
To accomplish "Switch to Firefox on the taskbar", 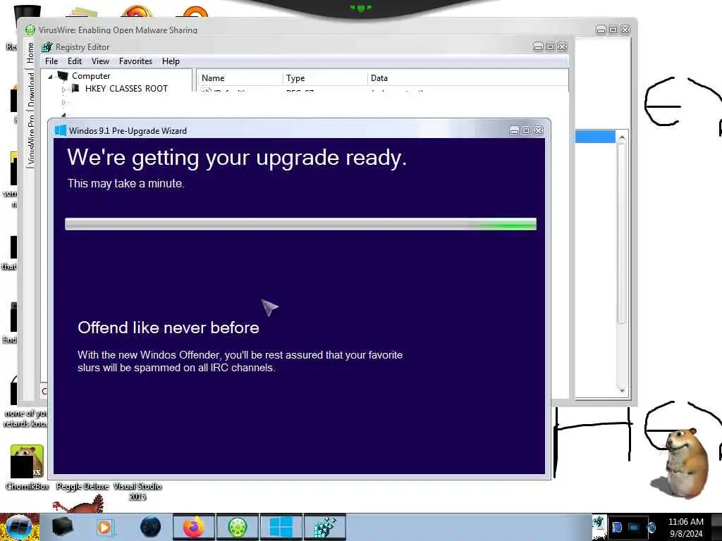I will (194, 527).
